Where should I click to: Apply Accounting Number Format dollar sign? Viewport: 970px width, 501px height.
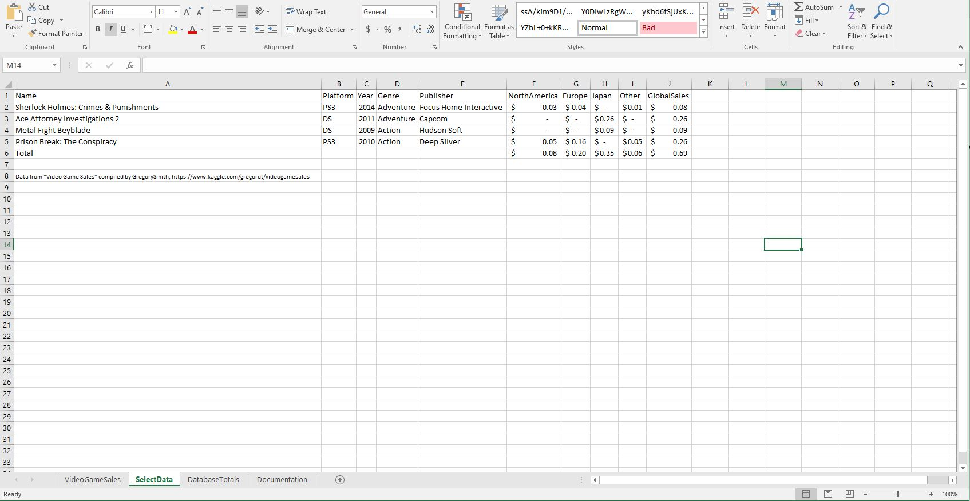click(x=368, y=29)
